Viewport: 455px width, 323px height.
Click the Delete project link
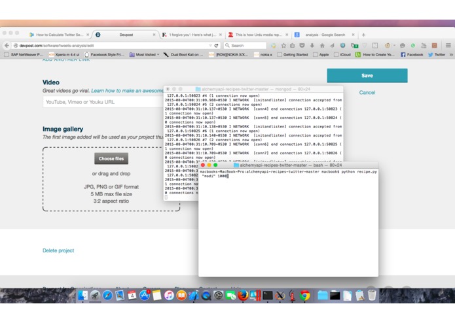(x=58, y=250)
